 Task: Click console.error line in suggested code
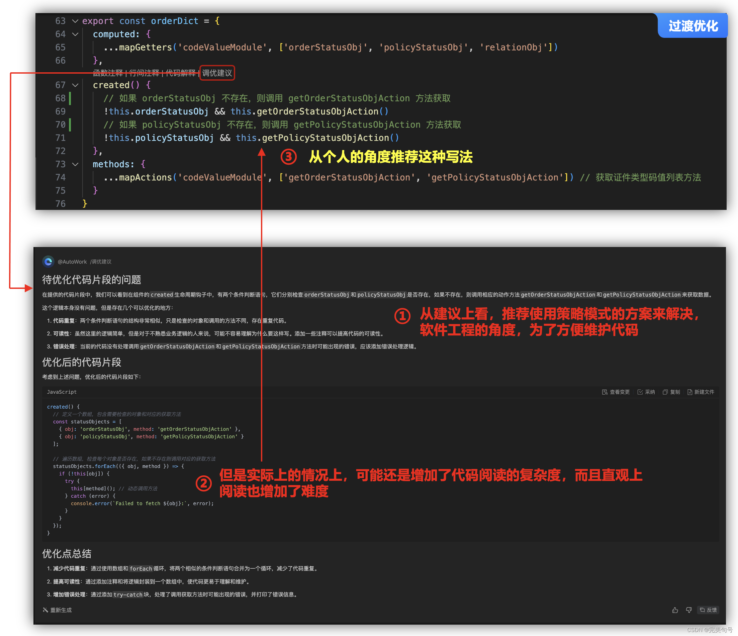[142, 503]
